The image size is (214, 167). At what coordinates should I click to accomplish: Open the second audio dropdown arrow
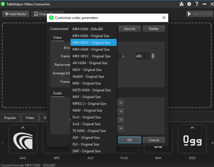point(121,112)
